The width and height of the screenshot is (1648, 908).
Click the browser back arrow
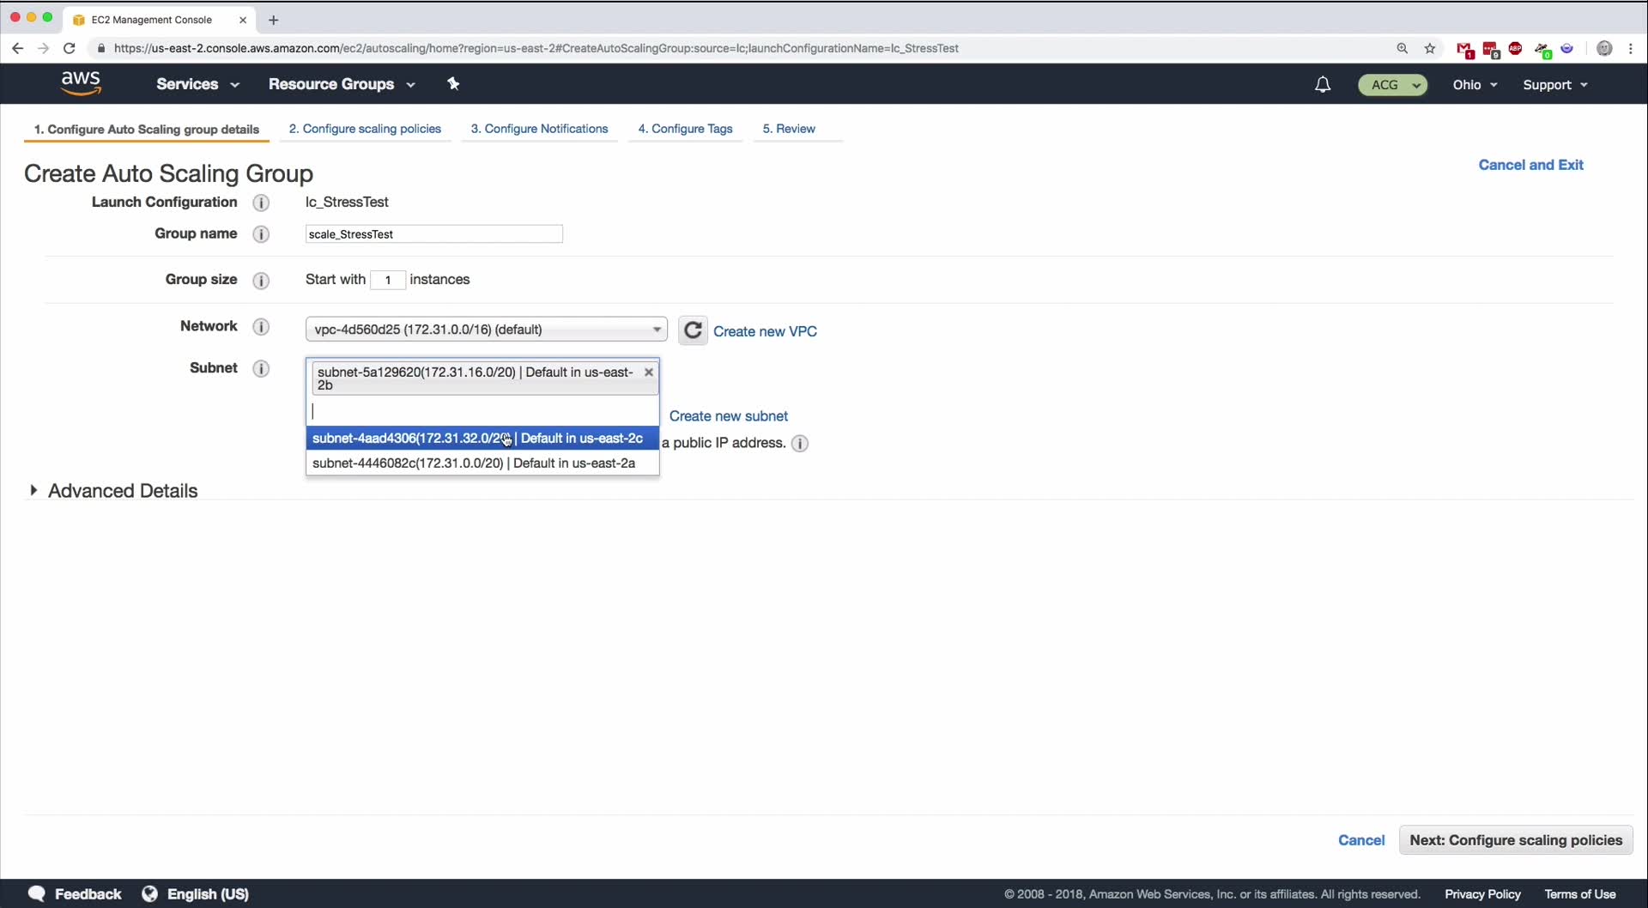click(17, 48)
